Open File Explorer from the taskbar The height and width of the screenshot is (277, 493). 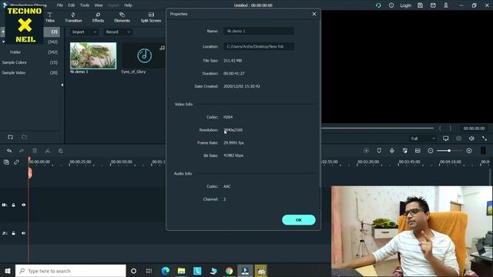(x=182, y=271)
